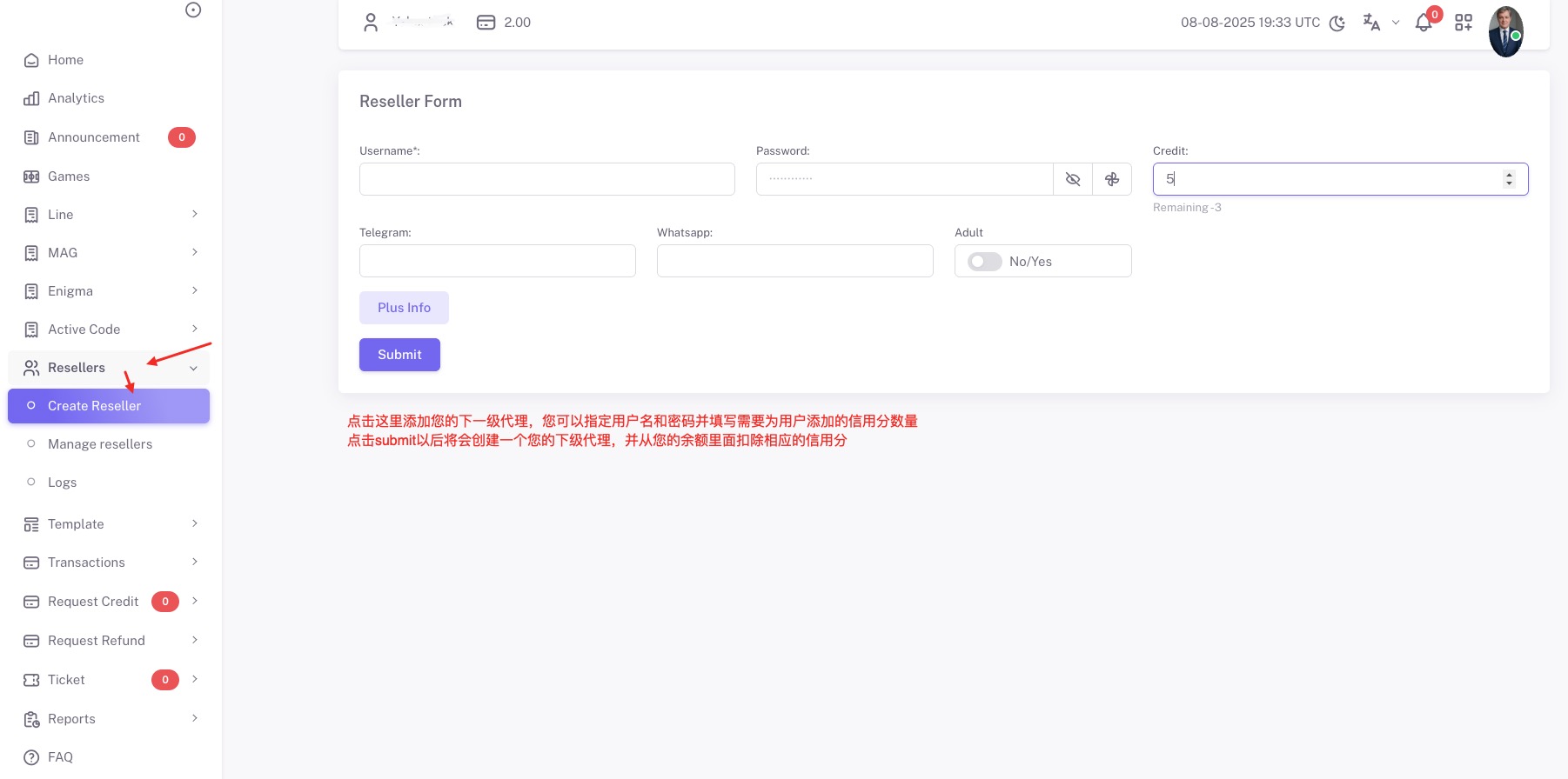Open the language dropdown arrow
This screenshot has height=779, width=1568.
[1396, 23]
